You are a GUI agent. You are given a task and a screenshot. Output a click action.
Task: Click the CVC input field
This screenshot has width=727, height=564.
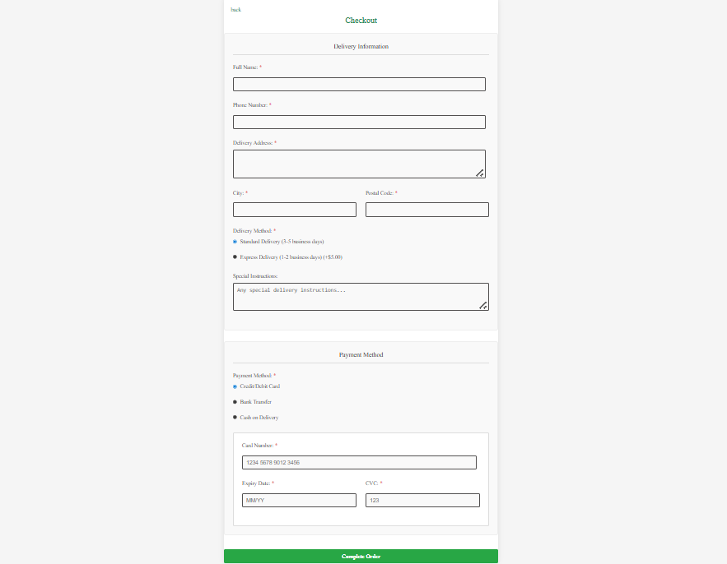[x=422, y=501]
